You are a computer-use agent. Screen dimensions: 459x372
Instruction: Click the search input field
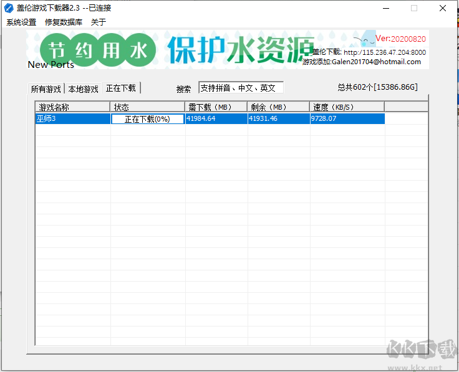pos(241,88)
